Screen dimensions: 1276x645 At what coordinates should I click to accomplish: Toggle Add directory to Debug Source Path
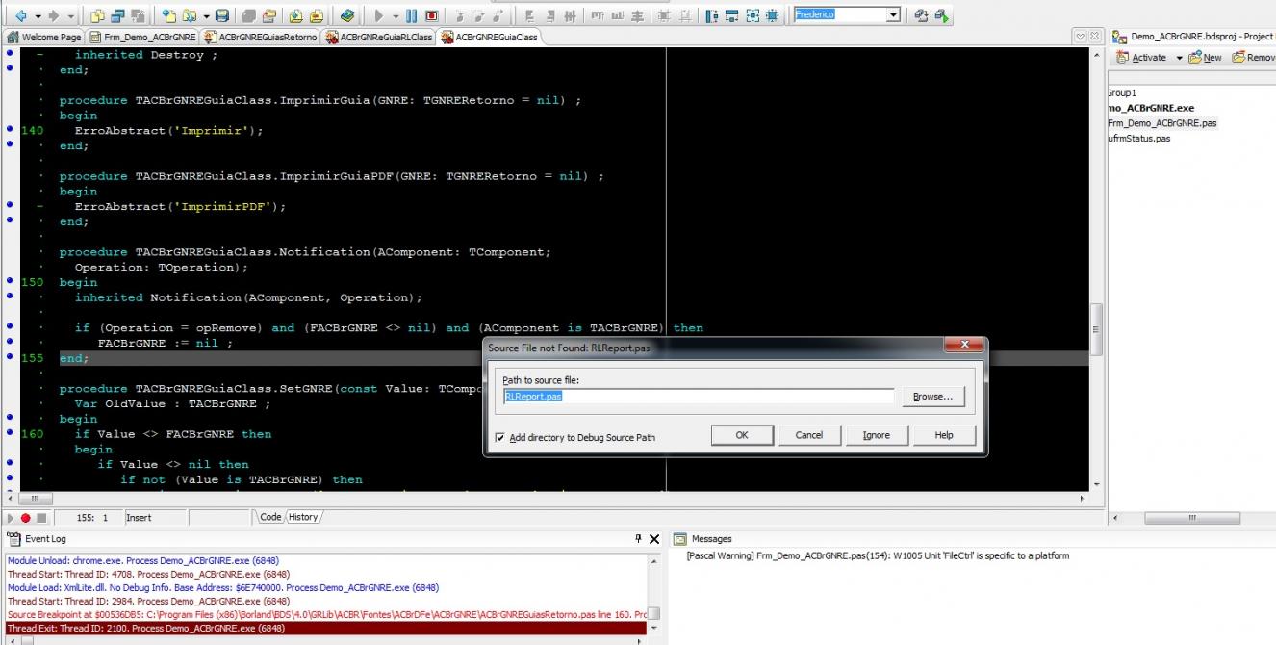[499, 437]
